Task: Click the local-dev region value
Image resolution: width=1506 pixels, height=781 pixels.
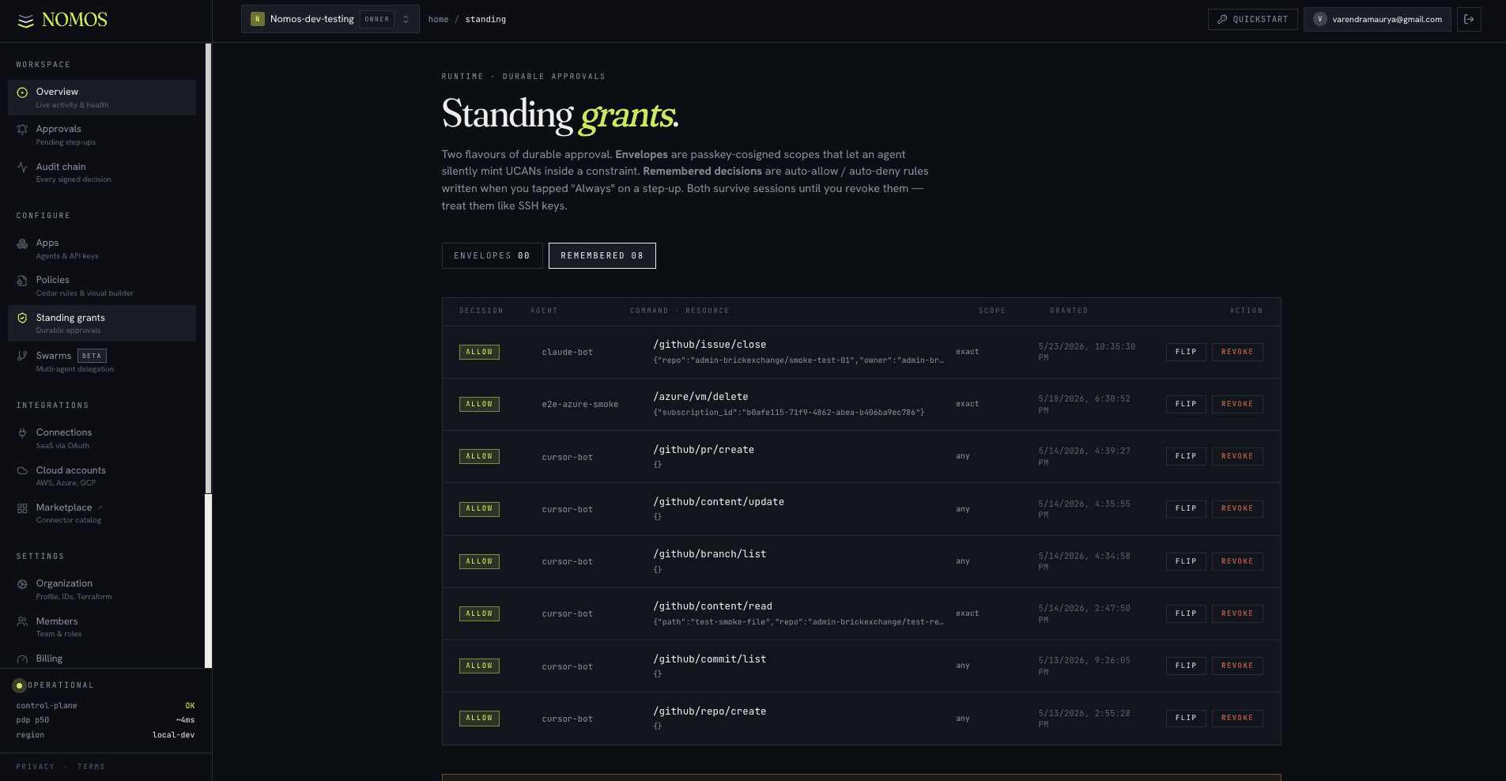Action: pos(173,735)
